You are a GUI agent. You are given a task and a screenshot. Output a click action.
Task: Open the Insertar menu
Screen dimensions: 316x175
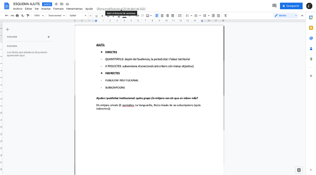pos(46,9)
